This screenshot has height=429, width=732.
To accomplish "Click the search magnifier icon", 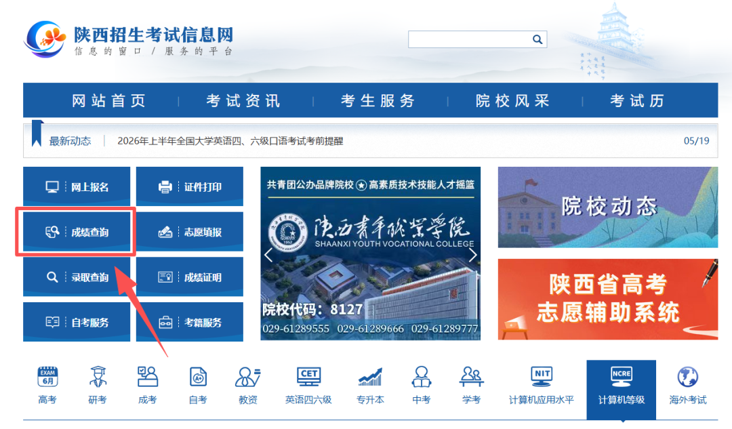I will click(537, 40).
